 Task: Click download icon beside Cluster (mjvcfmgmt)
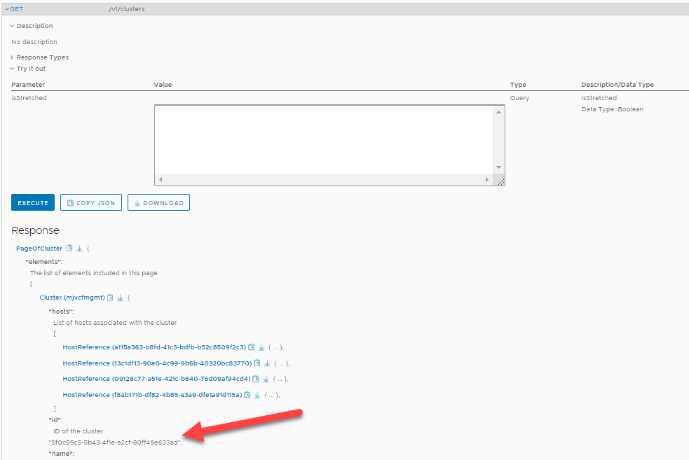tap(120, 298)
